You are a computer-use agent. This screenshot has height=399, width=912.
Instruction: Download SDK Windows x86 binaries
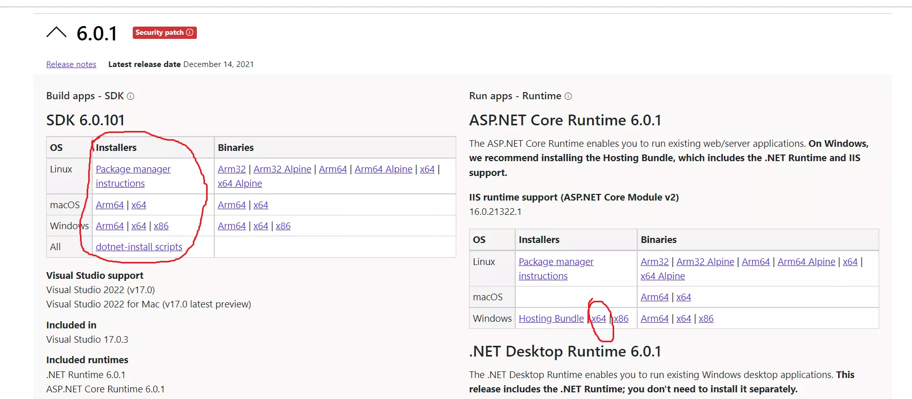coord(283,226)
